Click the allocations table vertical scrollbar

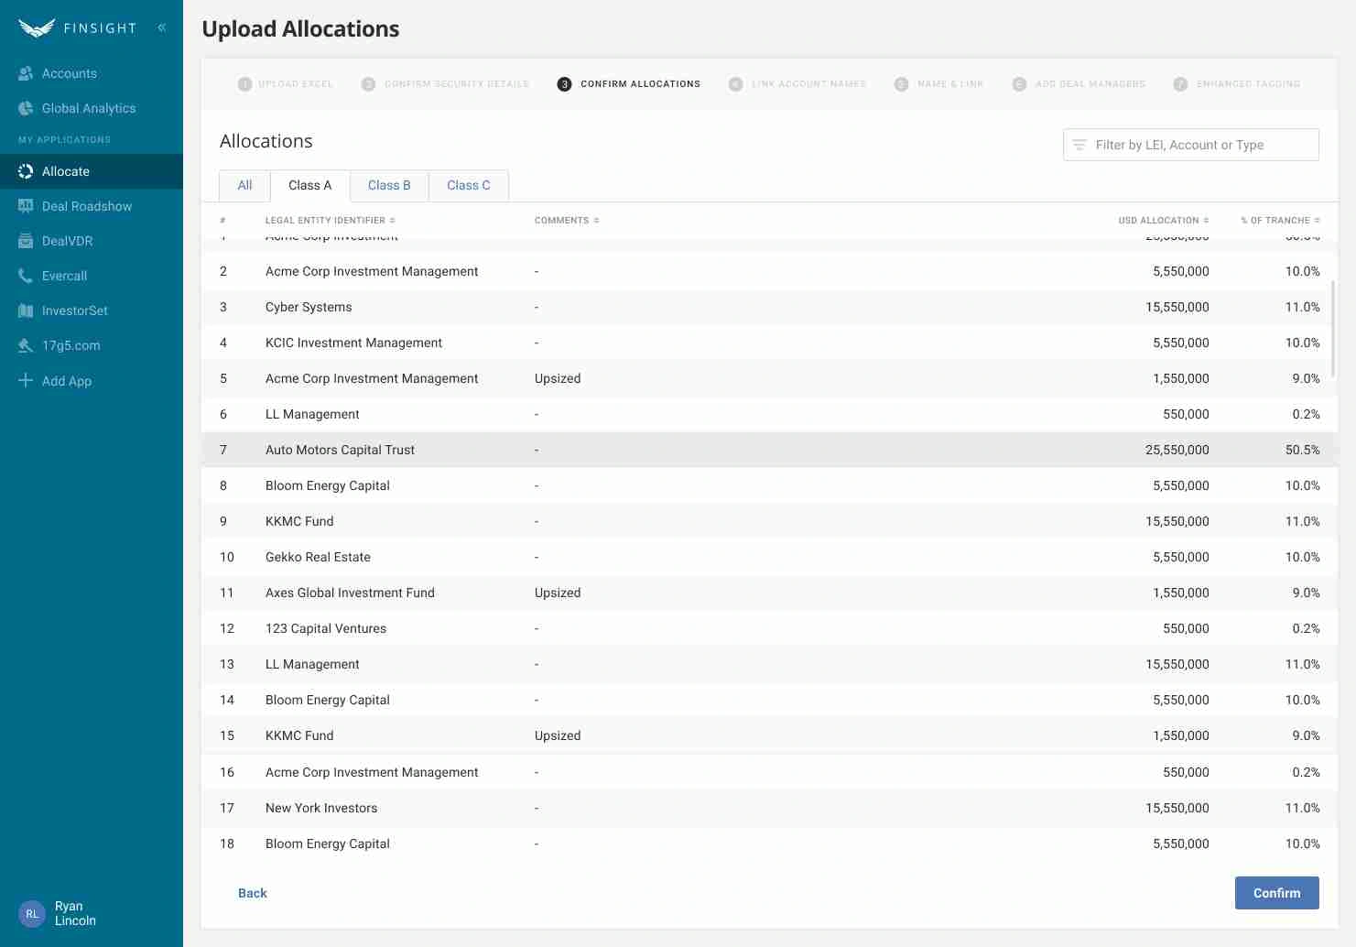pyautogui.click(x=1333, y=330)
